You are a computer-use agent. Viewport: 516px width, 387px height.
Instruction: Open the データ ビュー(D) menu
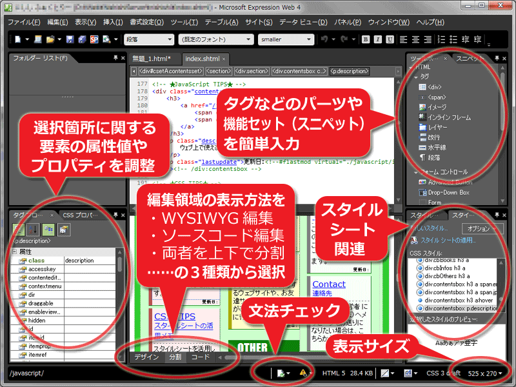click(x=303, y=22)
